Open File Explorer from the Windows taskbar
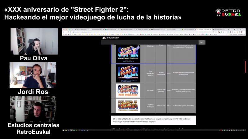Image resolution: width=248 pixels, height=139 pixels. tap(66, 130)
